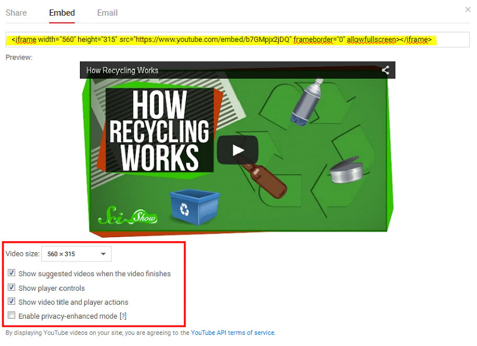Screen dimensions: 477x346
Task: Click the SciShow logo on video thumbnail
Action: [128, 216]
